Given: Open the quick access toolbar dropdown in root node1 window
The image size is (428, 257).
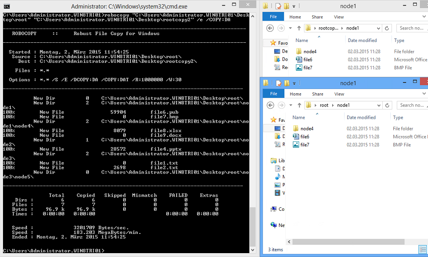Looking at the screenshot, I should tap(294, 83).
